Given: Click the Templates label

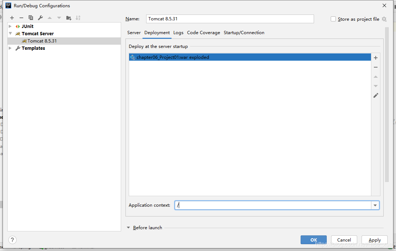Looking at the screenshot, I should [33, 48].
